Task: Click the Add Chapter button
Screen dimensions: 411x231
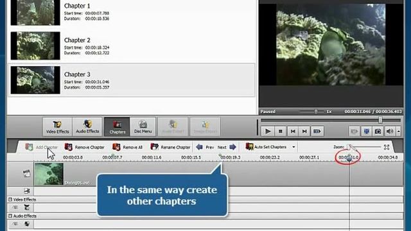Action: click(41, 147)
